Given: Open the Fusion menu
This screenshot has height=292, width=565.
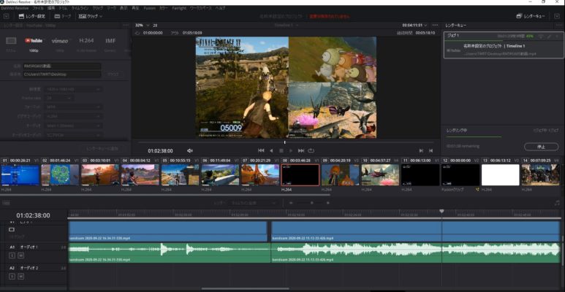Looking at the screenshot, I should click(x=150, y=8).
